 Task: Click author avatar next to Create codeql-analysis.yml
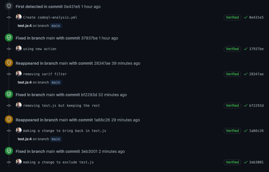pyautogui.click(x=19, y=17)
